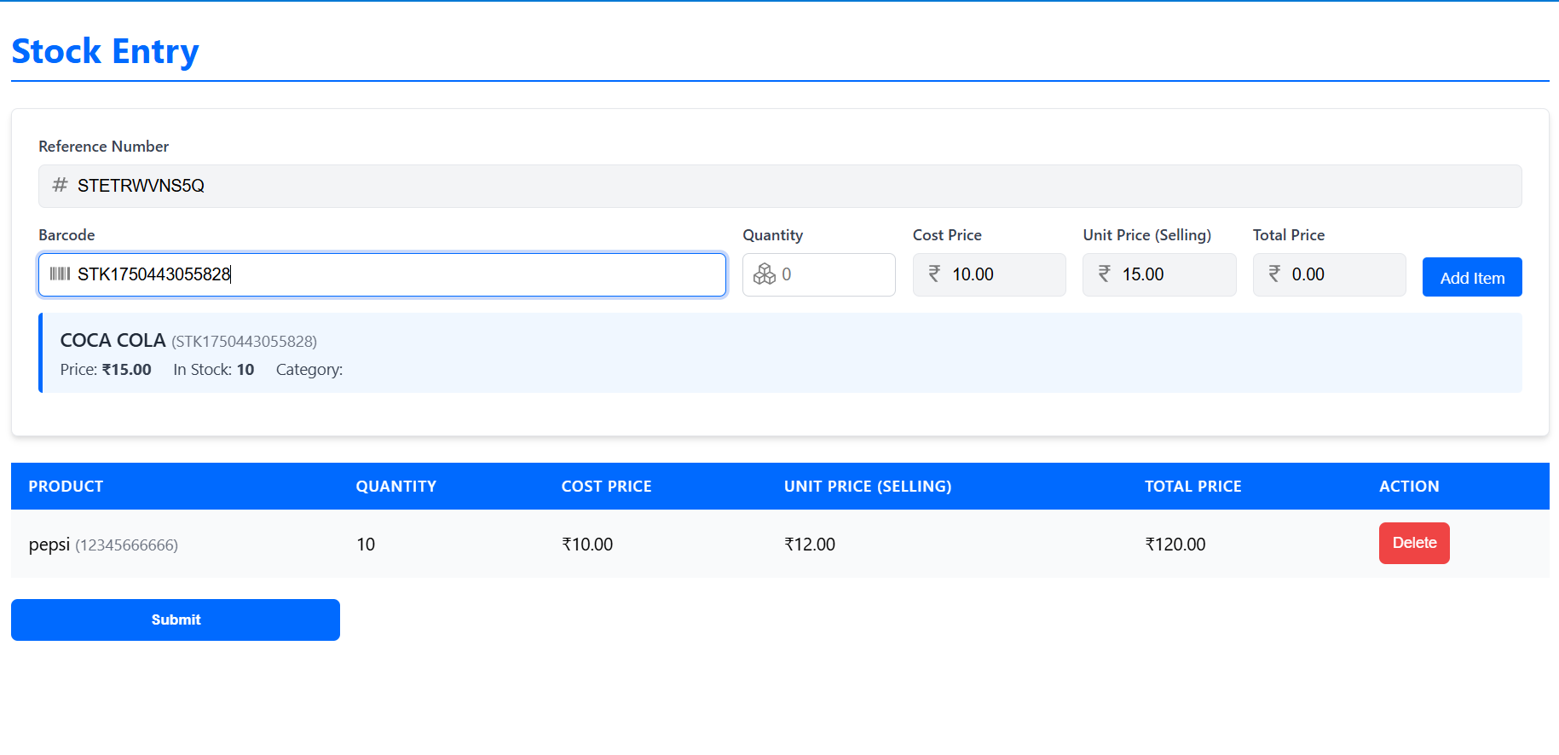Submit the stock entry
The height and width of the screenshot is (755, 1559).
click(176, 620)
